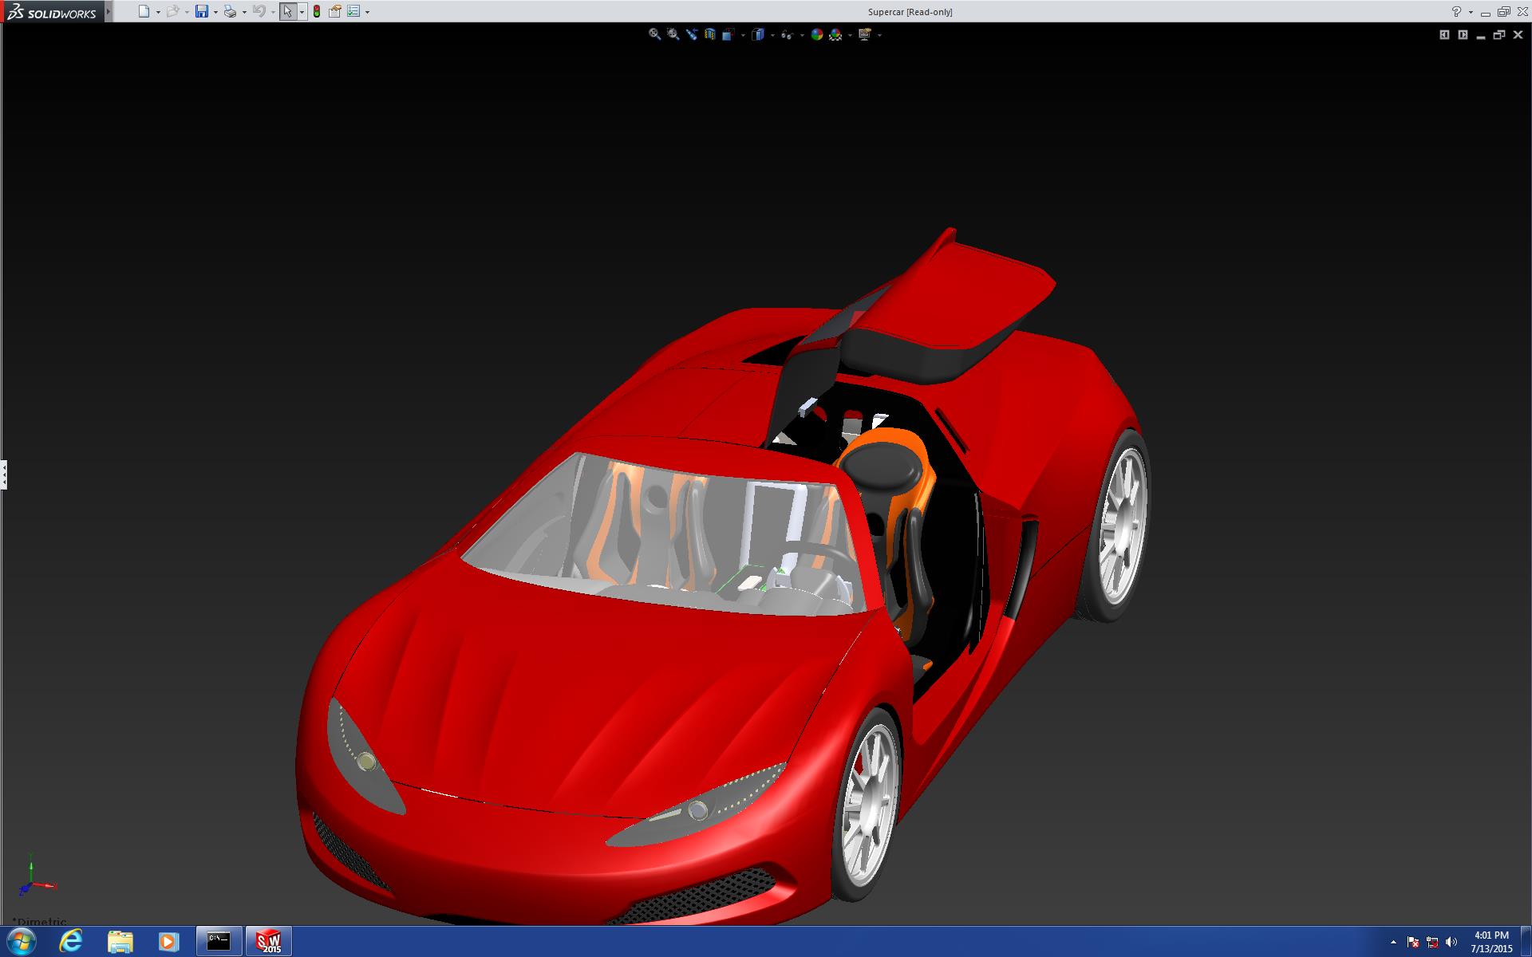Expand the SolidWorks menu flyout arrow
This screenshot has width=1532, height=957.
click(x=109, y=12)
